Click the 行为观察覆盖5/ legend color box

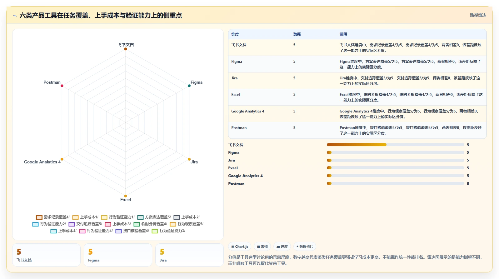[x=173, y=224]
